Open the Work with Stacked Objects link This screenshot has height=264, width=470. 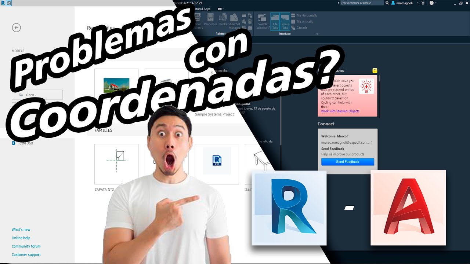[x=340, y=111]
